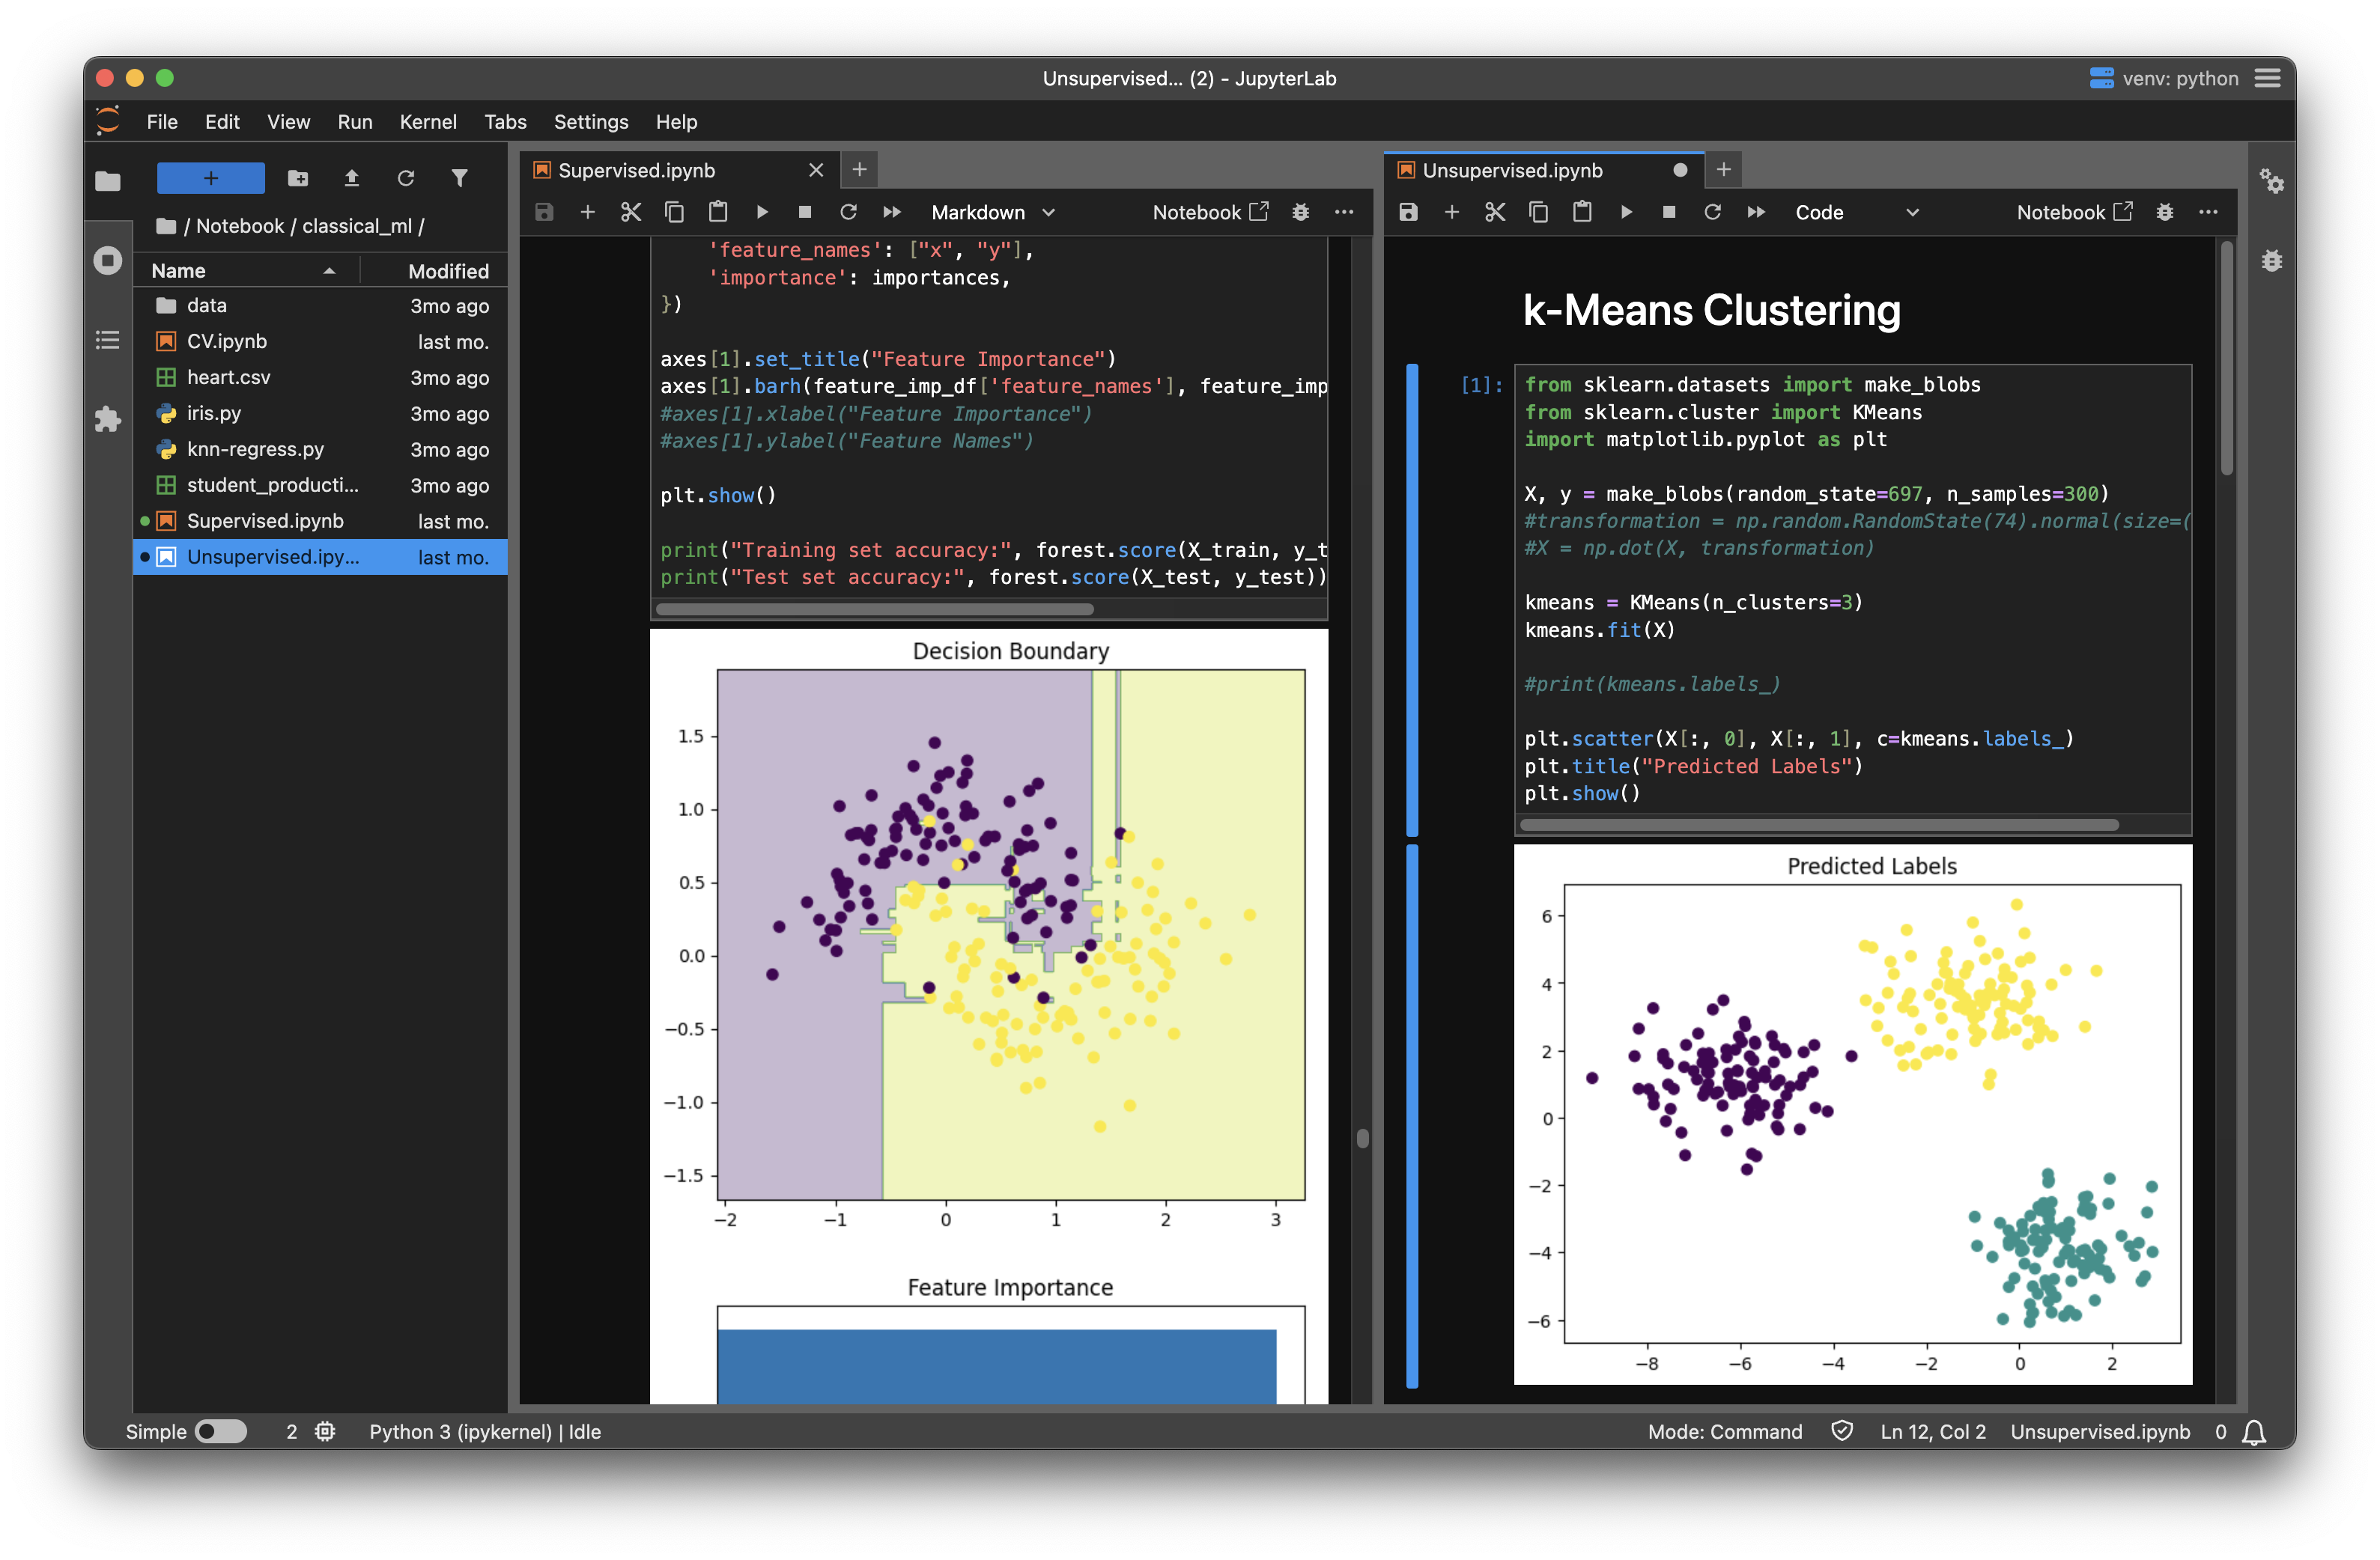This screenshot has height=1560, width=2380.
Task: Open the table of contents panel
Action: tap(108, 340)
